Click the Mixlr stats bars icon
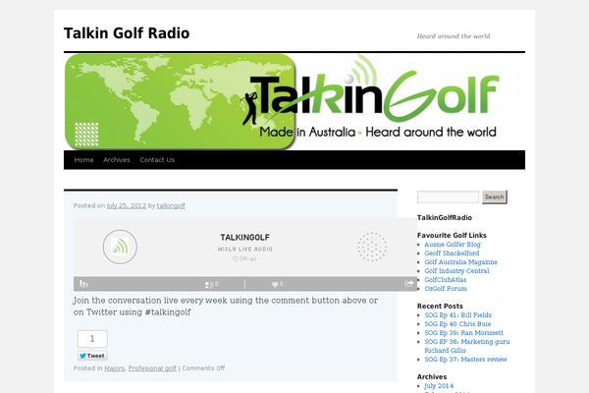The height and width of the screenshot is (393, 589). pyautogui.click(x=83, y=284)
